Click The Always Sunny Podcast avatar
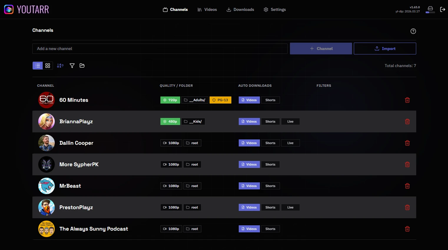 (47, 229)
